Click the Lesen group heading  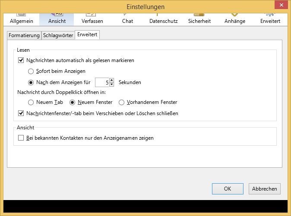23,50
